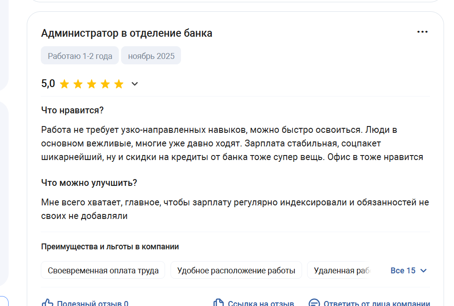Click the 5,0 rating score number

point(48,84)
